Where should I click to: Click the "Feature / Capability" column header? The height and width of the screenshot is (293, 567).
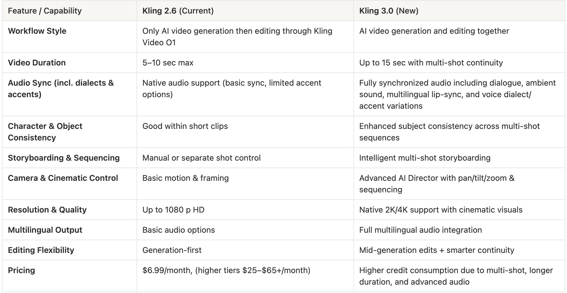pyautogui.click(x=45, y=11)
